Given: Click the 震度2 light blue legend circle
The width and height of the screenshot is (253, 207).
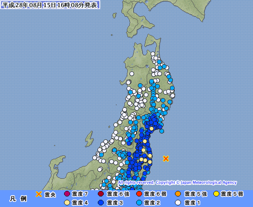Looking at the screenshot, I should coord(139,203).
